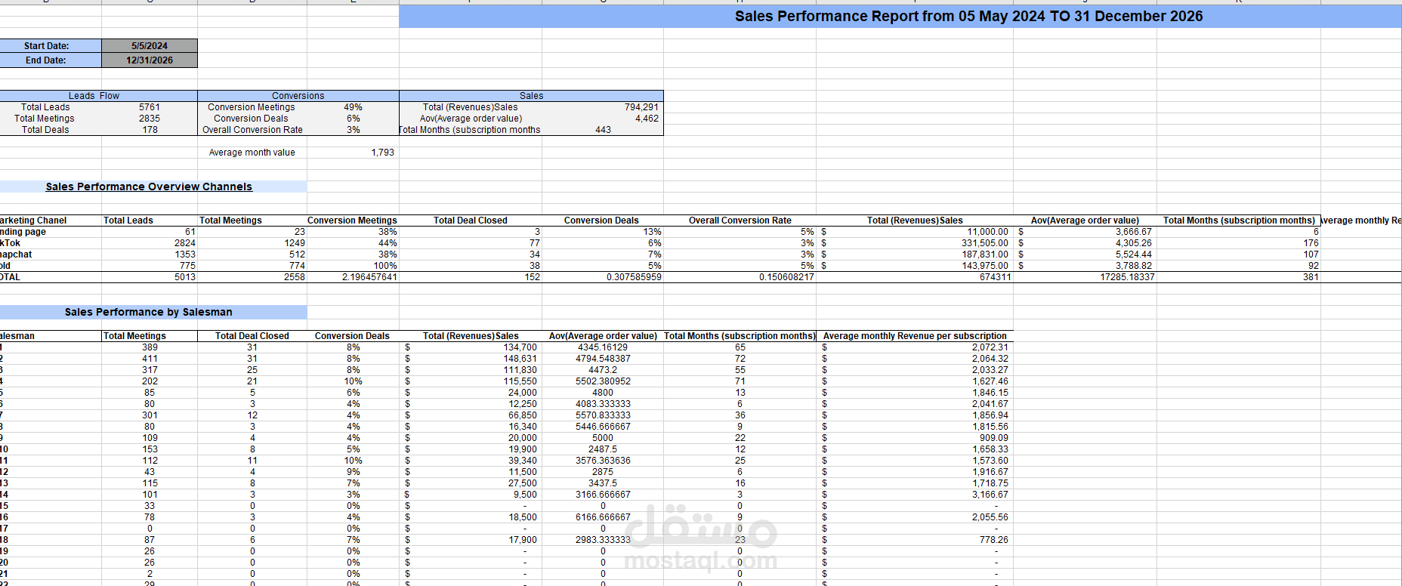Click the 4345.16129 average order cell
1402x586 pixels.
(603, 347)
